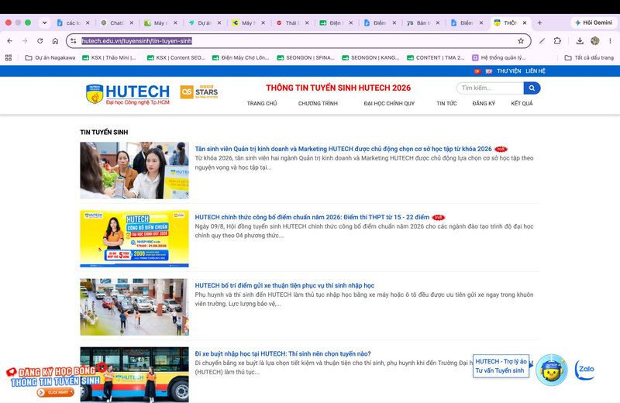Expand the tab search dropdown arrow
Screen dimensions: 620x403
point(44,23)
